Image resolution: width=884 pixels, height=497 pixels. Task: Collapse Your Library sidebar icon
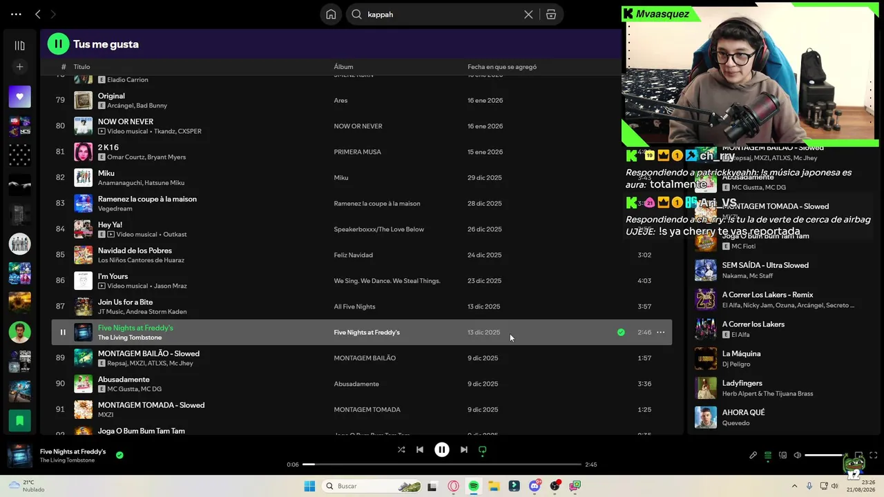pyautogui.click(x=19, y=46)
